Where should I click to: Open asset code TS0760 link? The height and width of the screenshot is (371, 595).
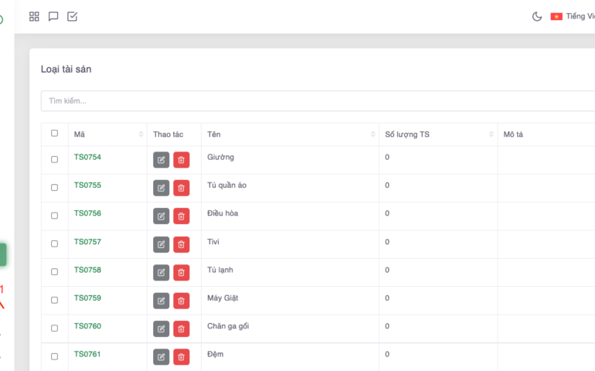(x=87, y=326)
